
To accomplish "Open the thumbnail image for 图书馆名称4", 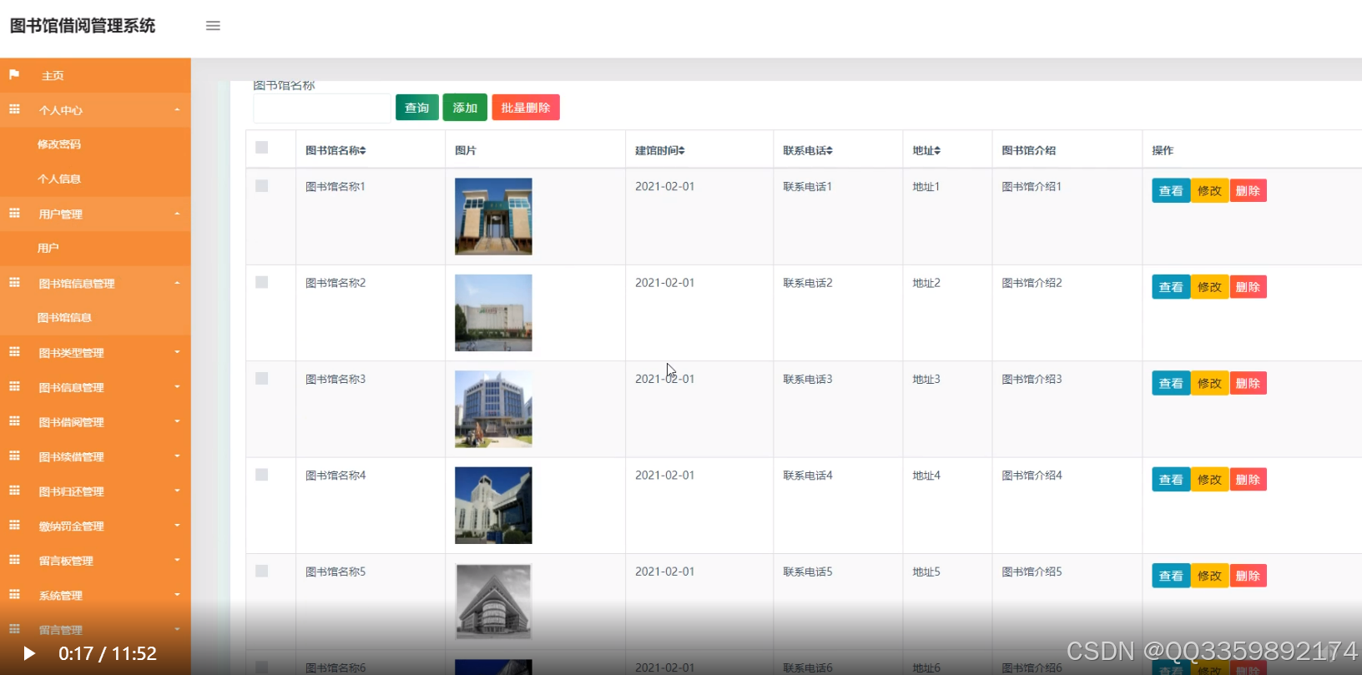I will (x=493, y=506).
